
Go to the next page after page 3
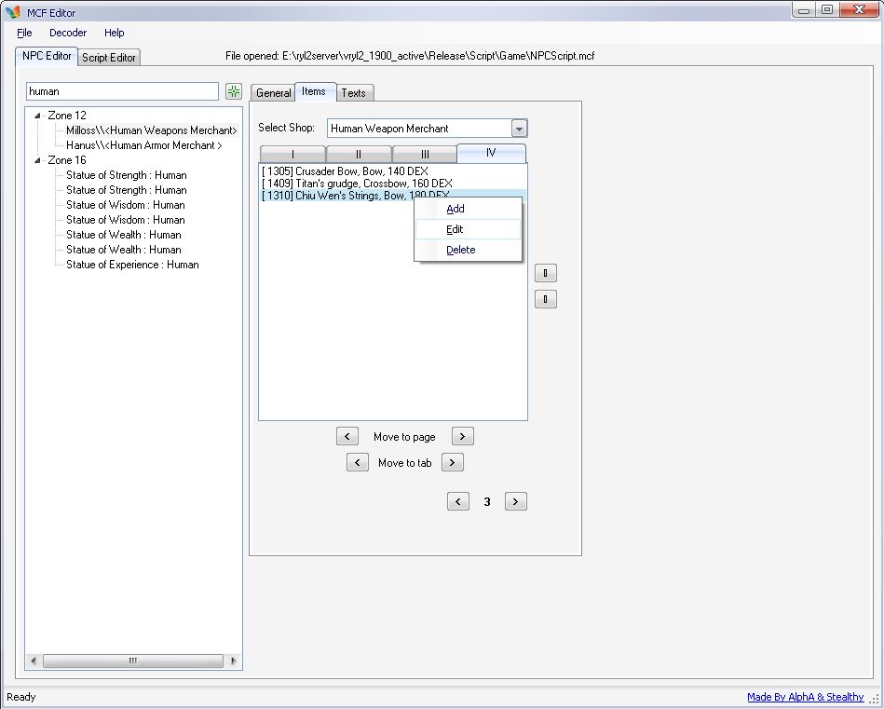coord(516,501)
